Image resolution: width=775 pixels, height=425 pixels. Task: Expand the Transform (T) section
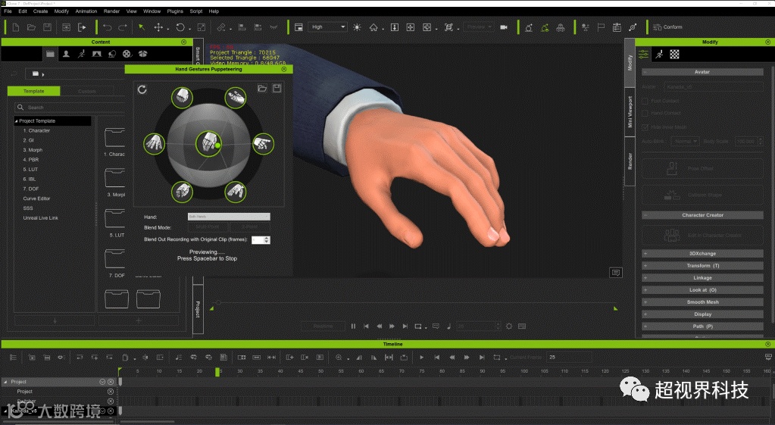pos(702,266)
